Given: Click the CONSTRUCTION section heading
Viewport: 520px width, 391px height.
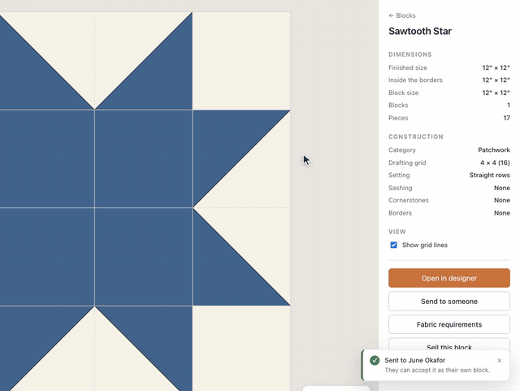Looking at the screenshot, I should [415, 137].
